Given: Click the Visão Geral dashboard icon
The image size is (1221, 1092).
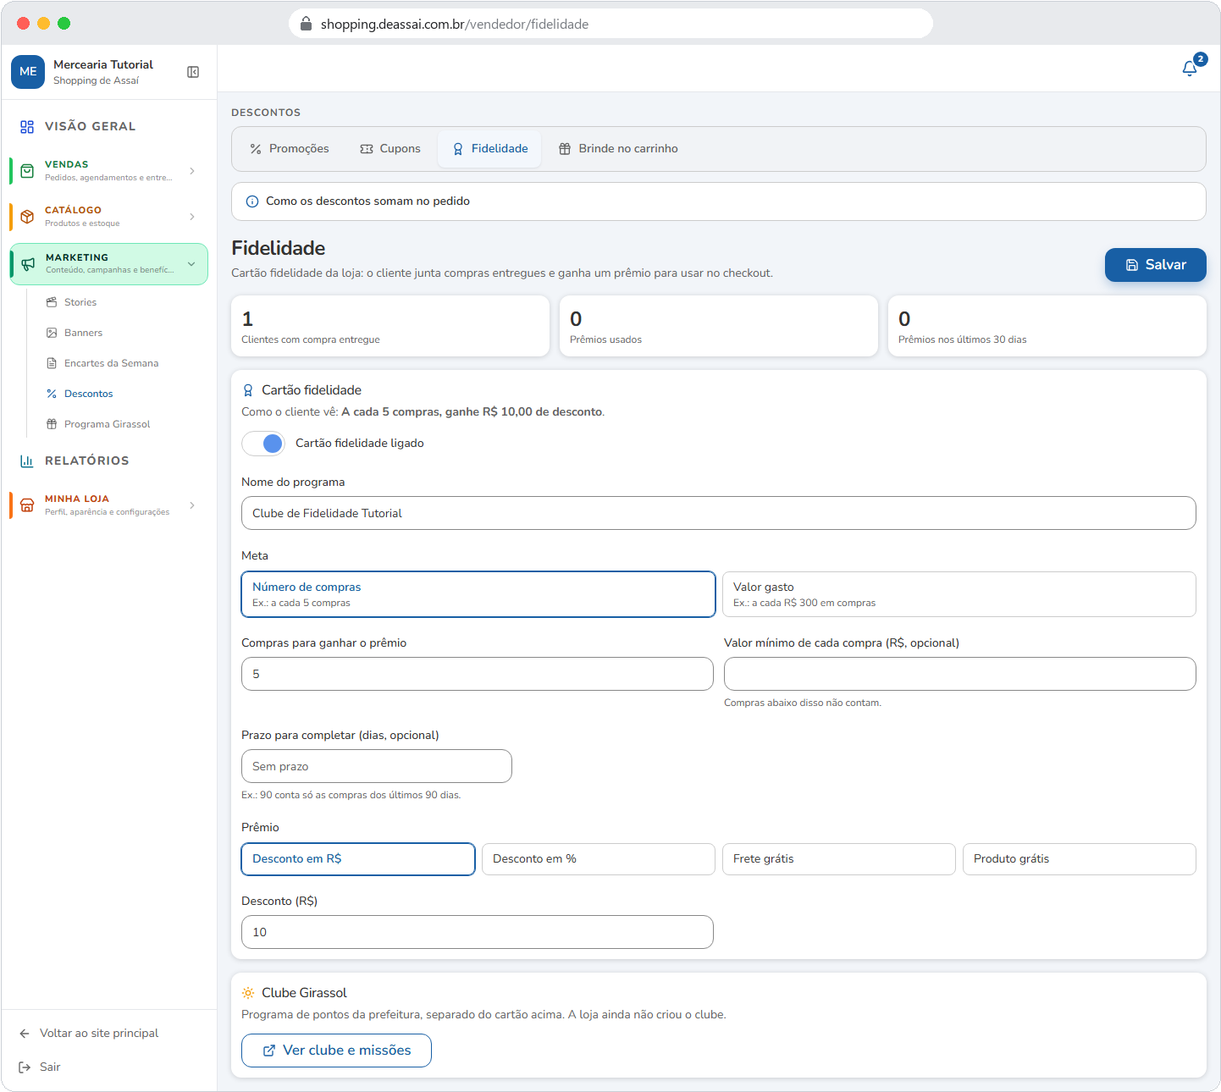Looking at the screenshot, I should 27,126.
